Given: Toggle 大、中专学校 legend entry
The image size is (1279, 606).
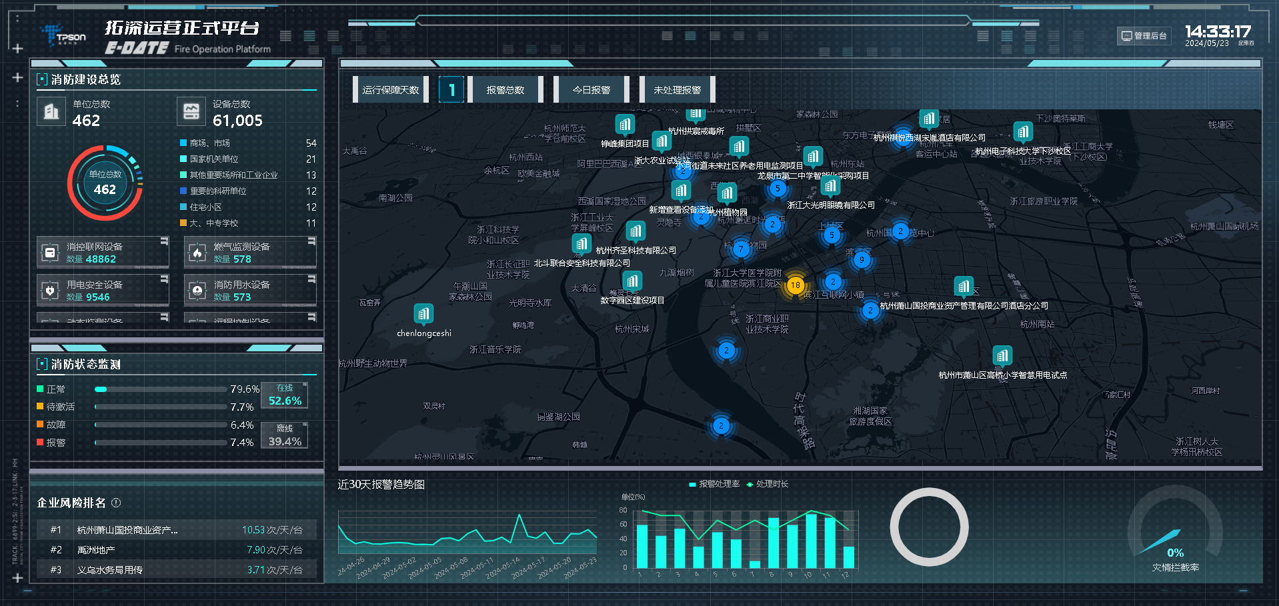Looking at the screenshot, I should tap(209, 223).
